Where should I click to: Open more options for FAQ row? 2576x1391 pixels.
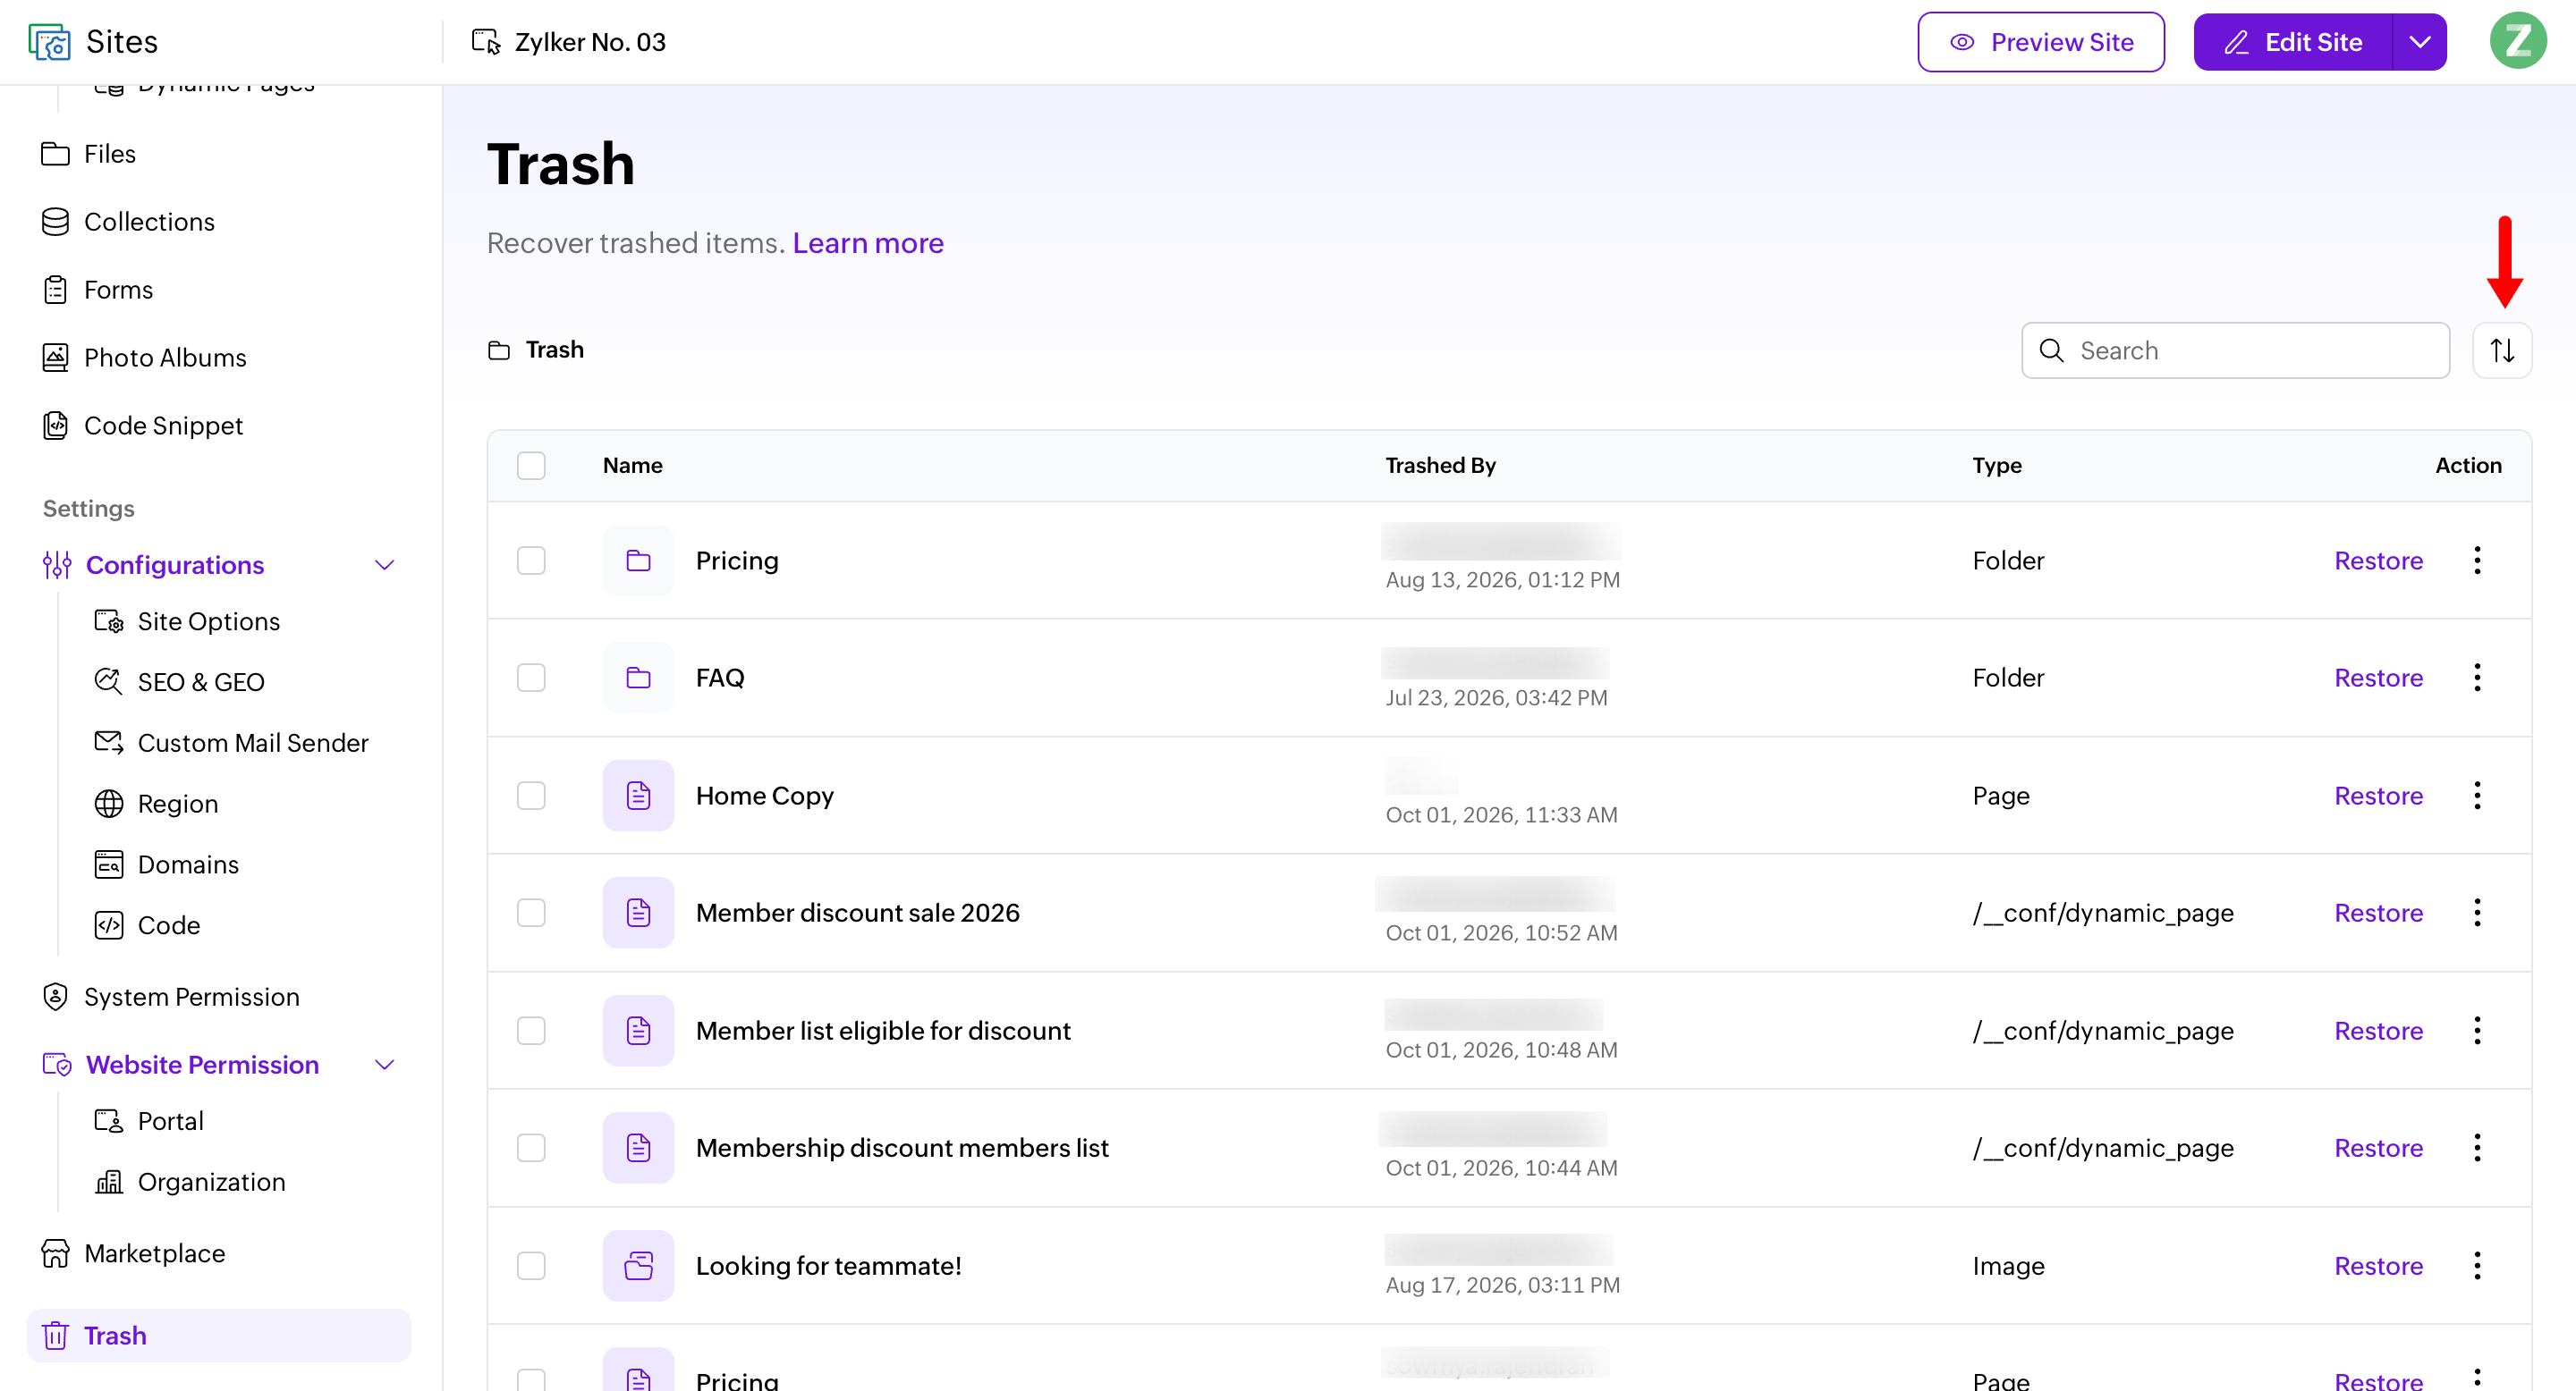click(2476, 678)
